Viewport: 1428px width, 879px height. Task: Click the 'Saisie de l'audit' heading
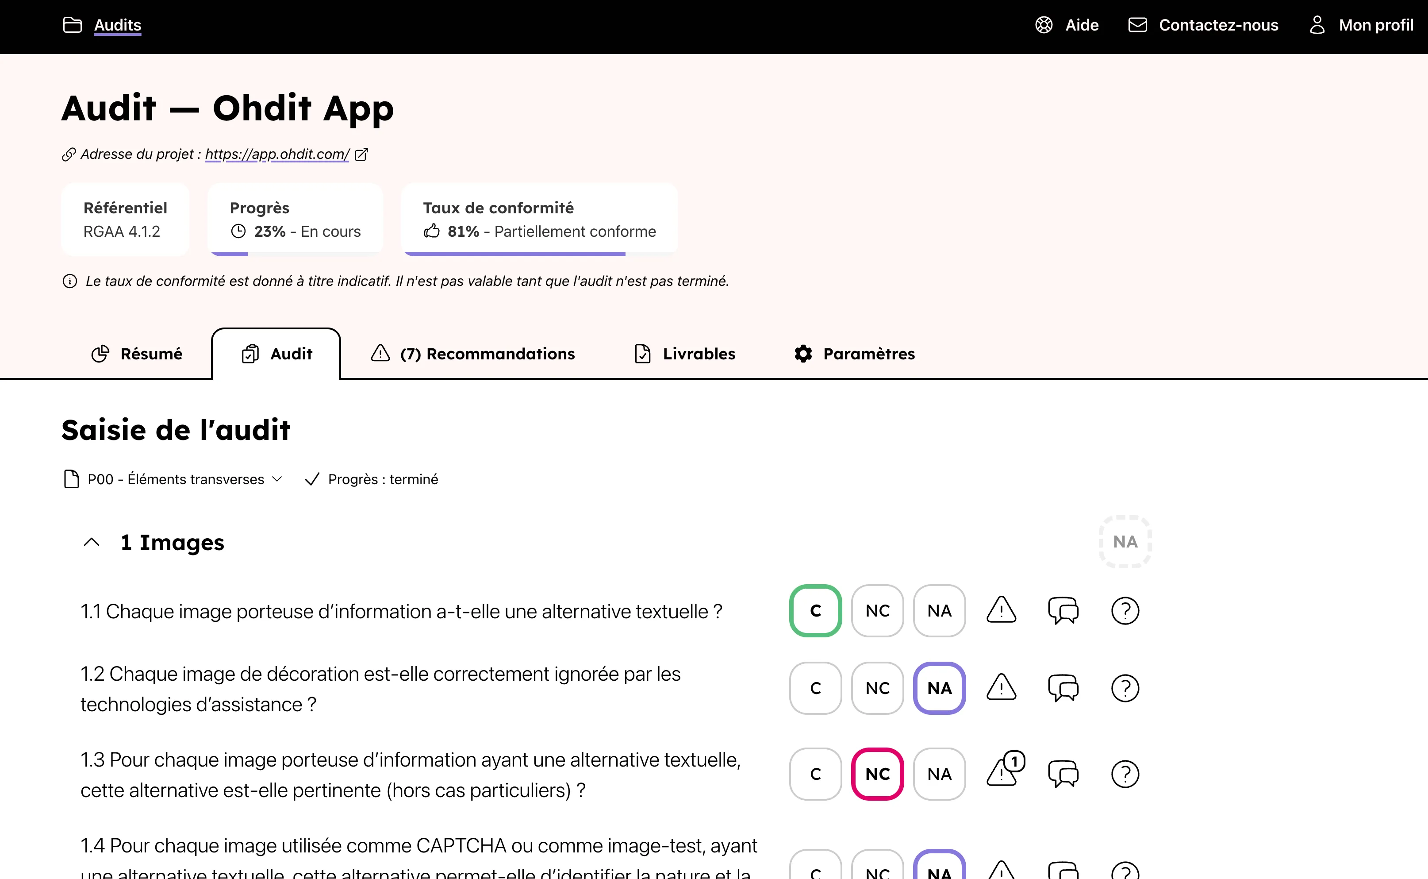coord(176,430)
